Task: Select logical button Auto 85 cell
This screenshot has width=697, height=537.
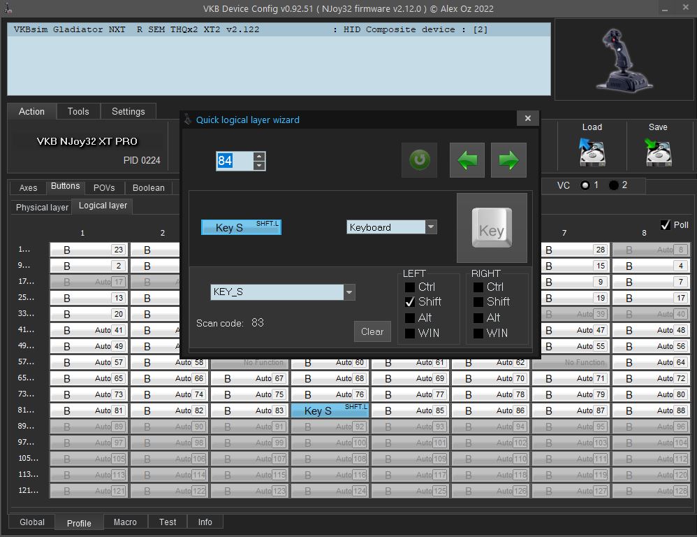Action: tap(410, 410)
